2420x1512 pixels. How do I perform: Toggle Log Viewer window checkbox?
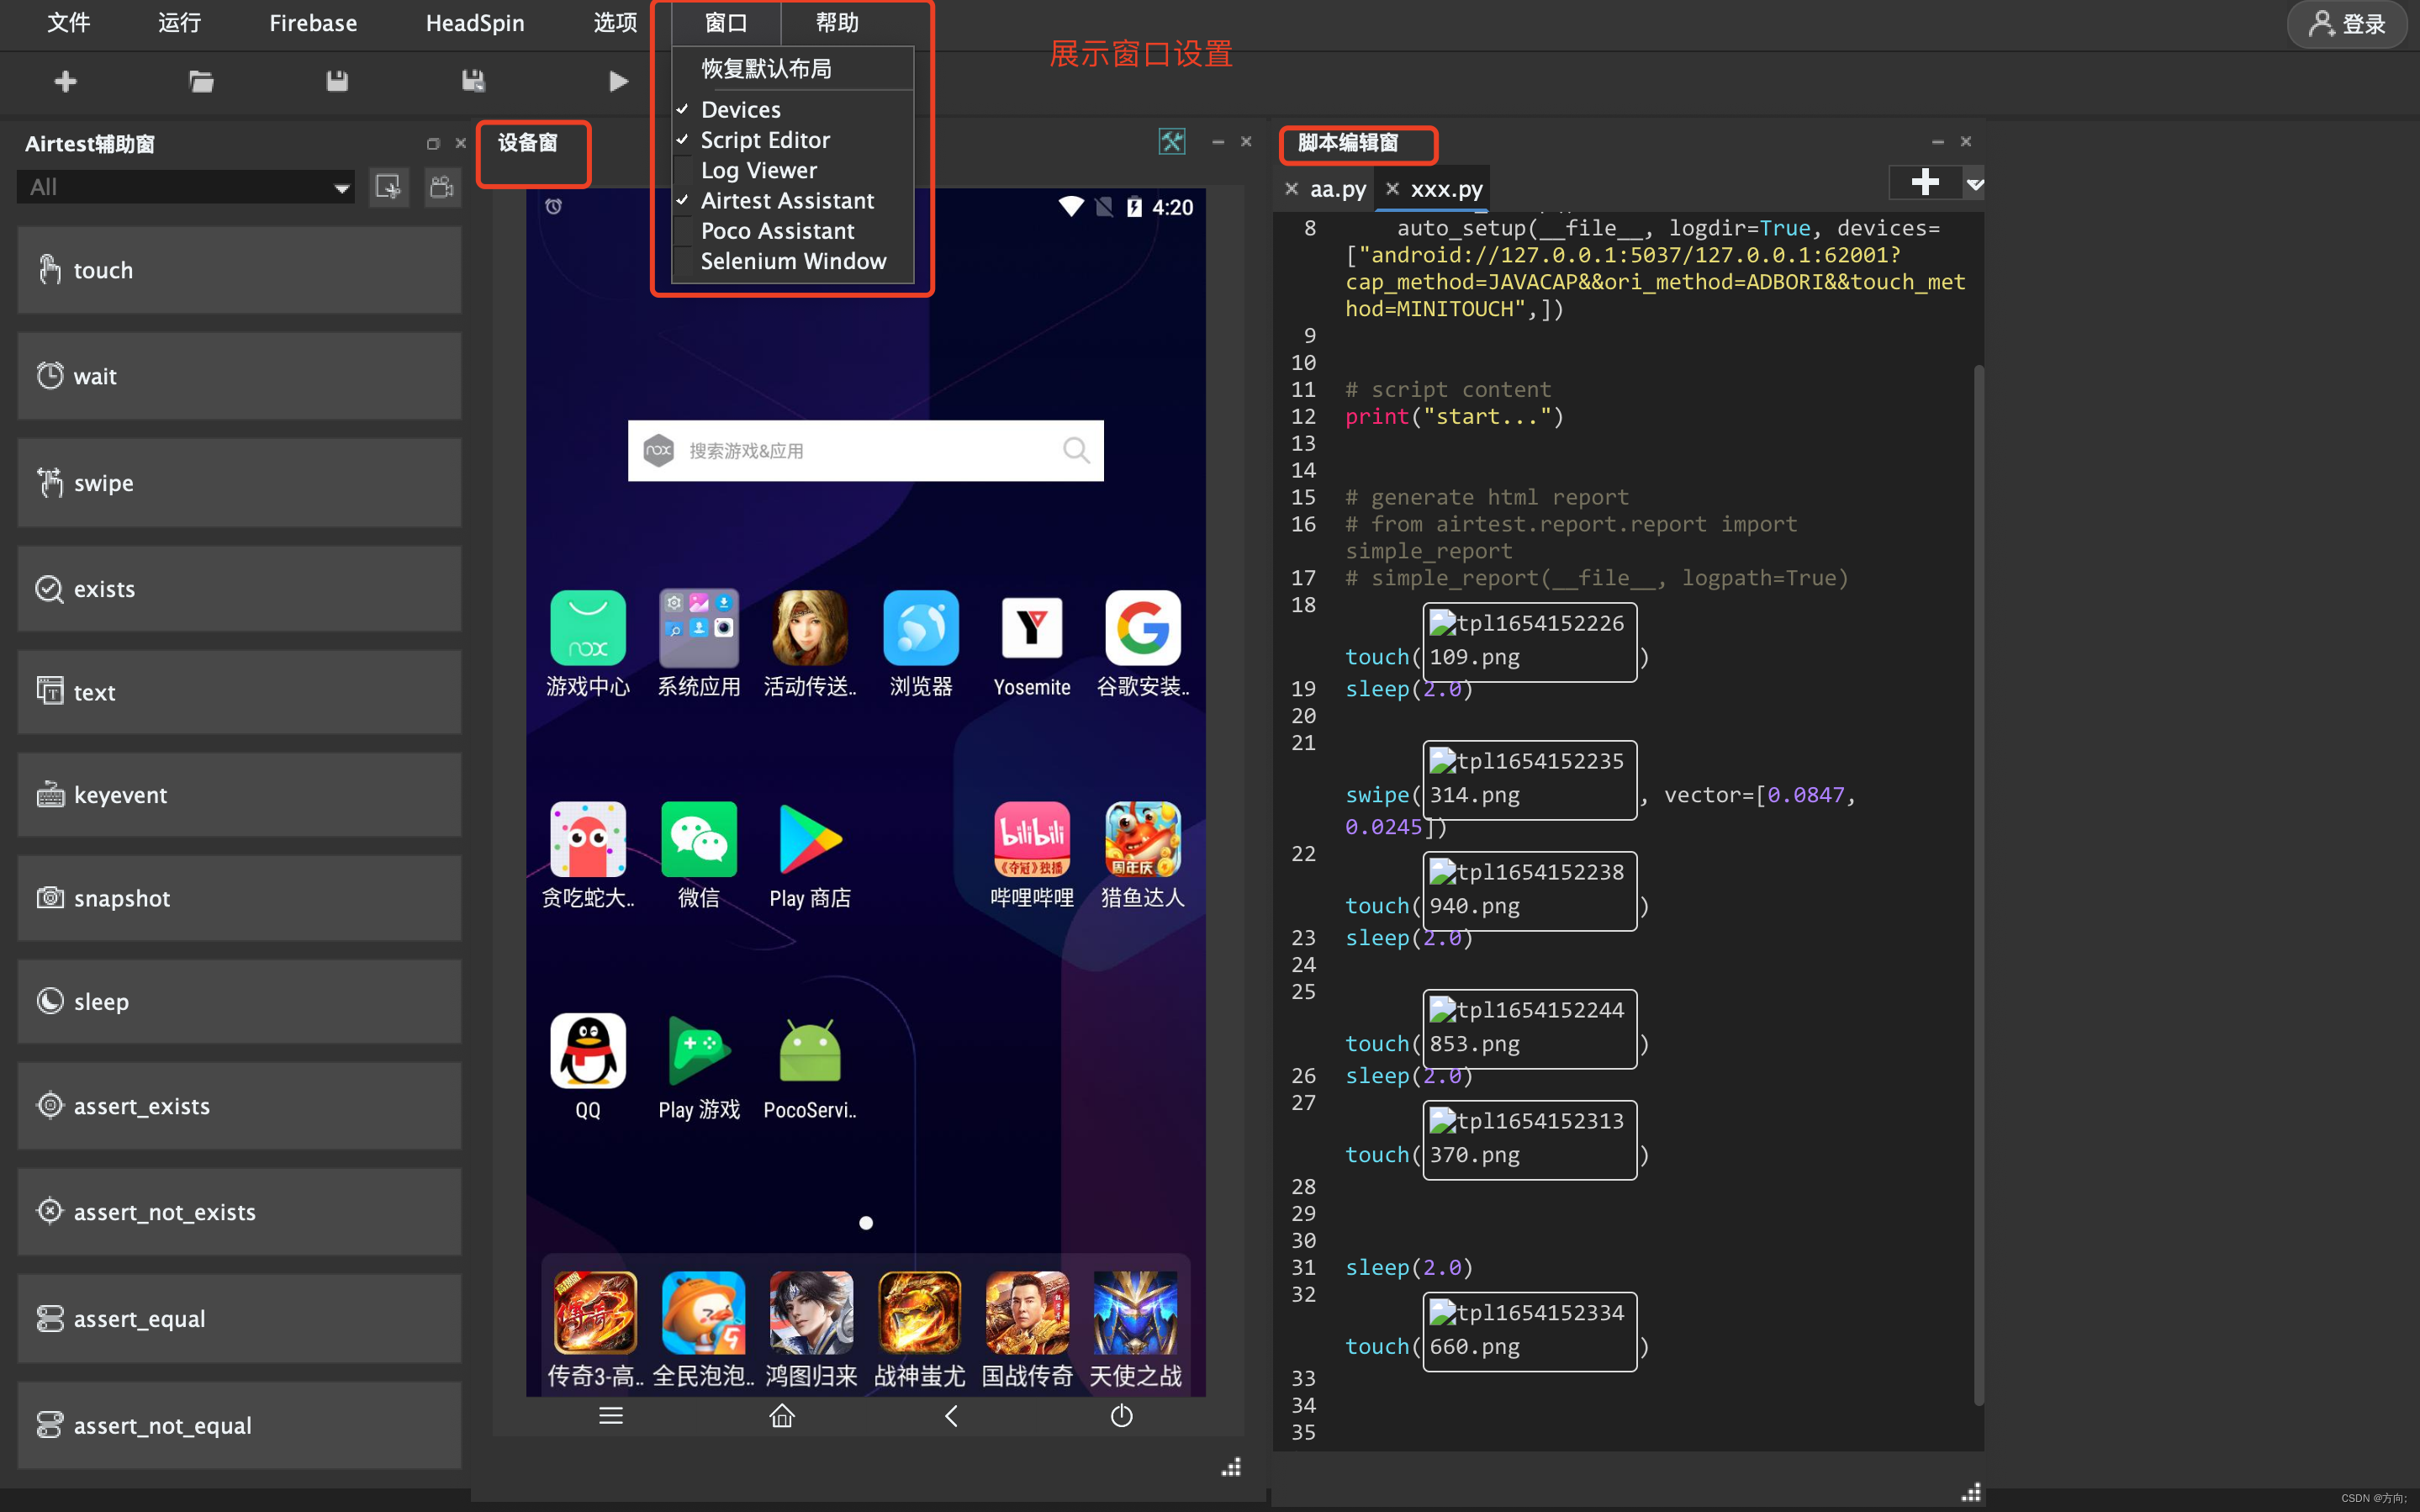click(758, 170)
